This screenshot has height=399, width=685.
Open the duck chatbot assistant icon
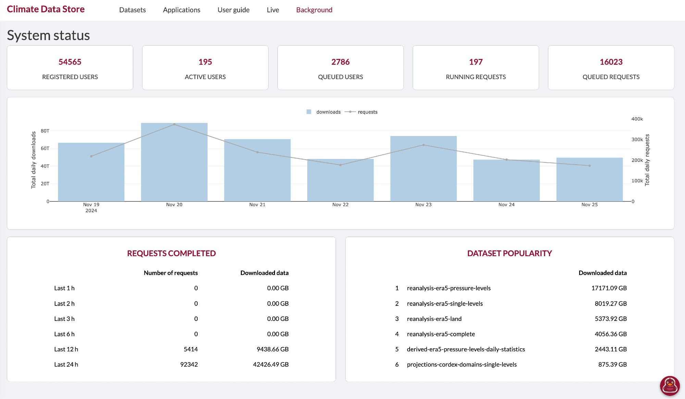pos(670,386)
